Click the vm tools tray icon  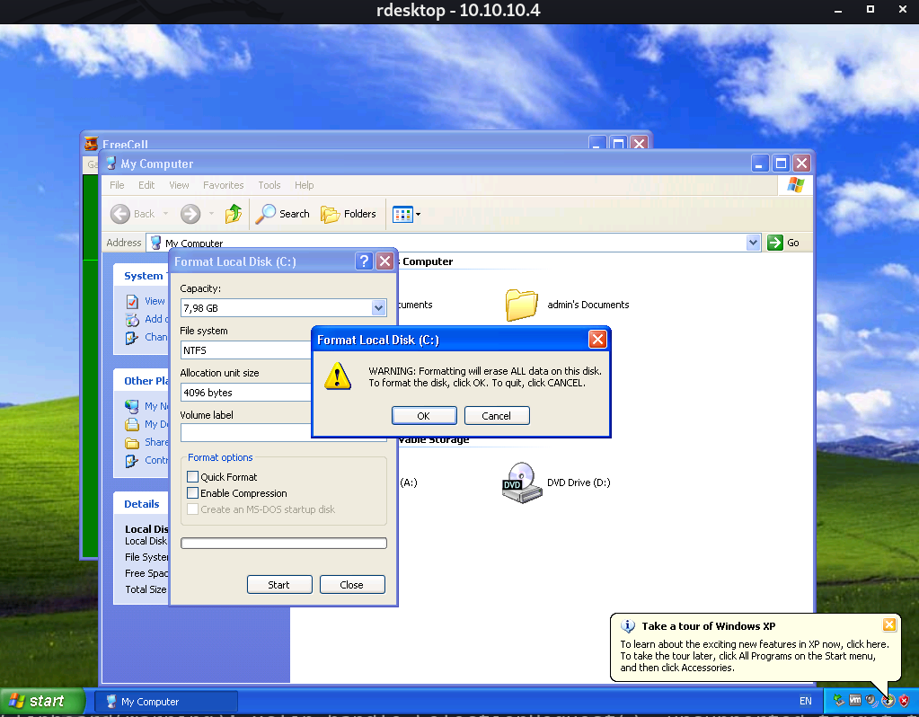coord(855,700)
